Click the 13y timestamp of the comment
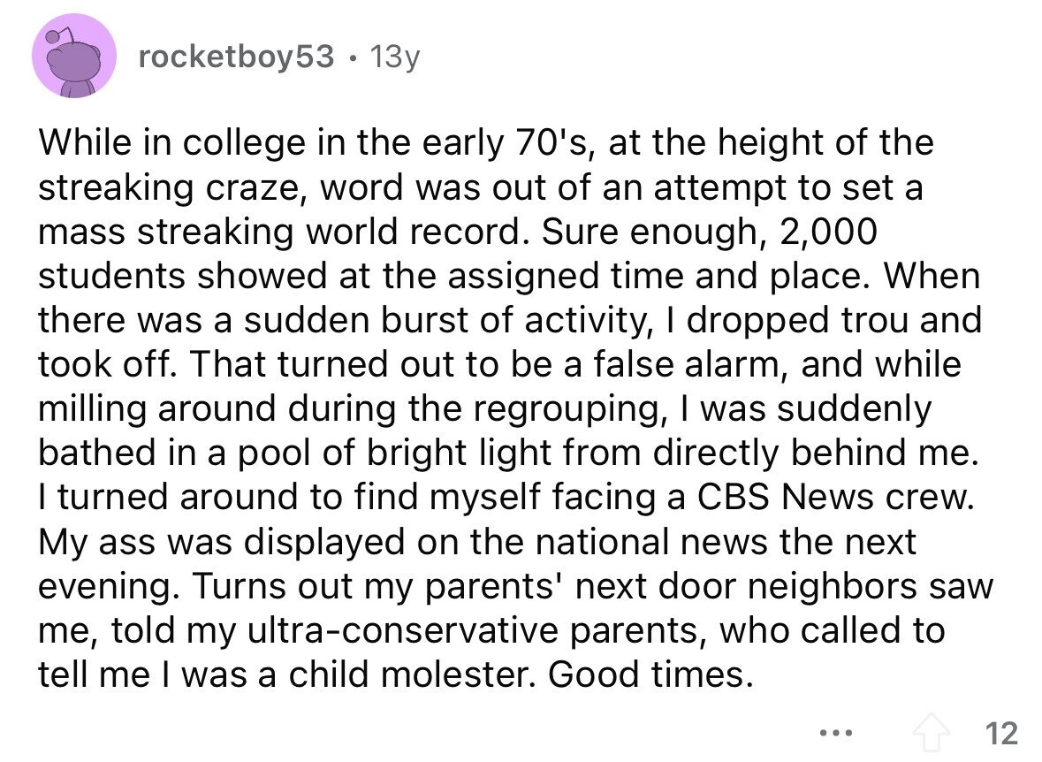The image size is (1042, 762). (394, 57)
